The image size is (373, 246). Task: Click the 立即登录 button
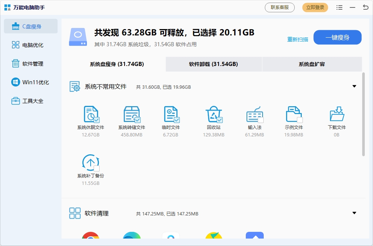coord(315,7)
